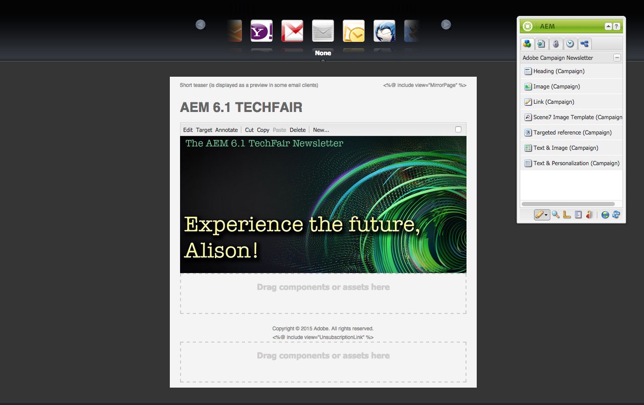644x405 pixels.
Task: Open the Workflow tab in the sidekick
Action: (585, 44)
